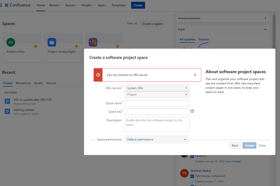Open the Getting started page
The width and height of the screenshot is (280, 186).
pos(24,110)
